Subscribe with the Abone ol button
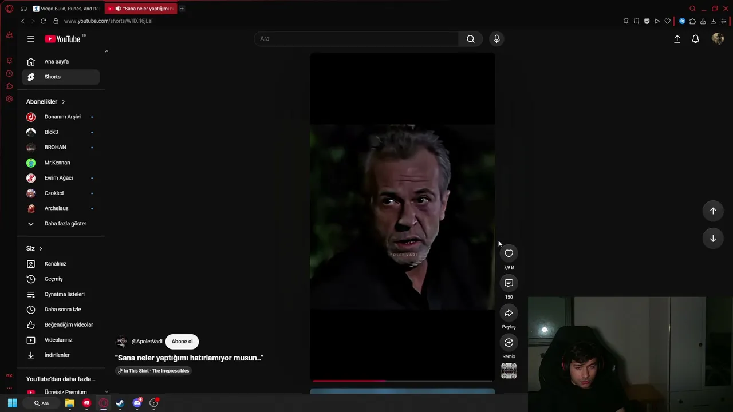The image size is (733, 412). tap(182, 342)
